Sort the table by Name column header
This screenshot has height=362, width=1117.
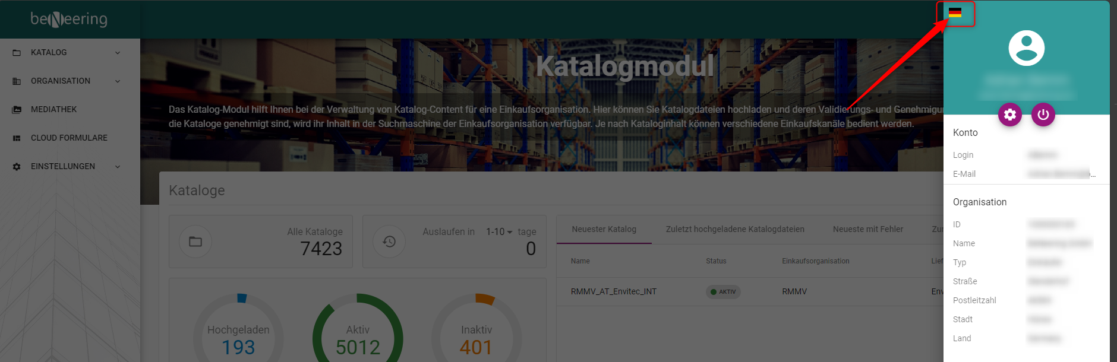(x=580, y=261)
